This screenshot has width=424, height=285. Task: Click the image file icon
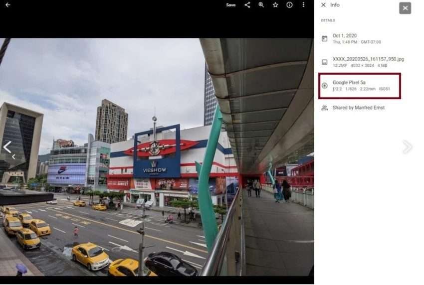[325, 62]
